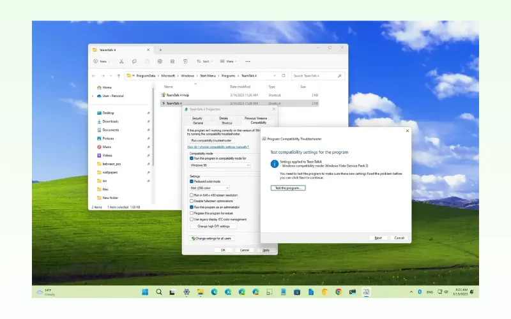Open the View dropdown in File Explorer
The height and width of the screenshot is (319, 511).
pyautogui.click(x=229, y=61)
